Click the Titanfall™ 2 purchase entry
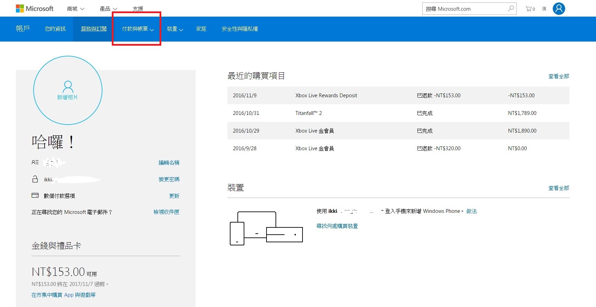Screen dimensions: 596x307 tap(308, 113)
